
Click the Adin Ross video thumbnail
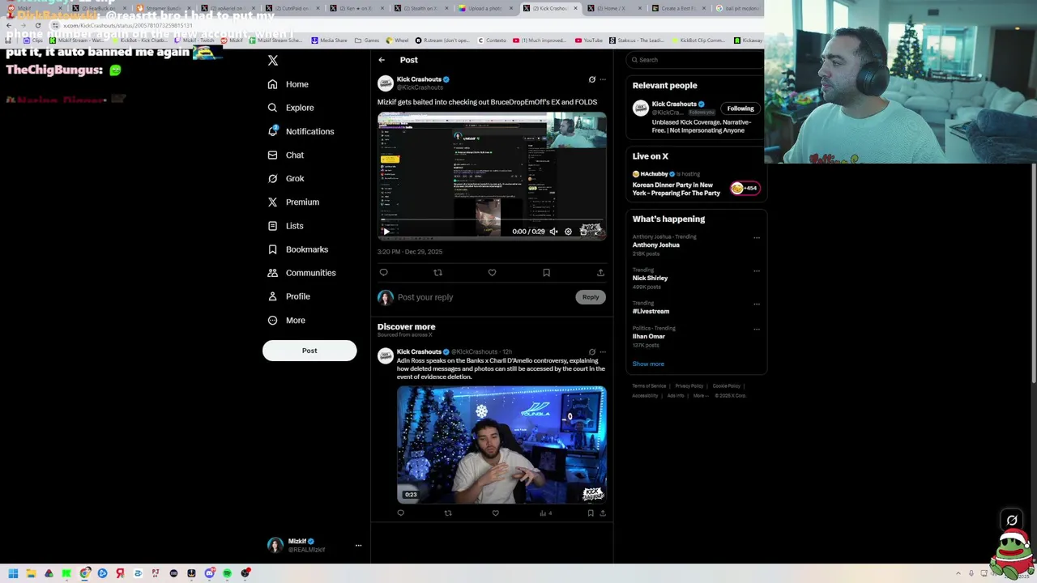(x=501, y=445)
